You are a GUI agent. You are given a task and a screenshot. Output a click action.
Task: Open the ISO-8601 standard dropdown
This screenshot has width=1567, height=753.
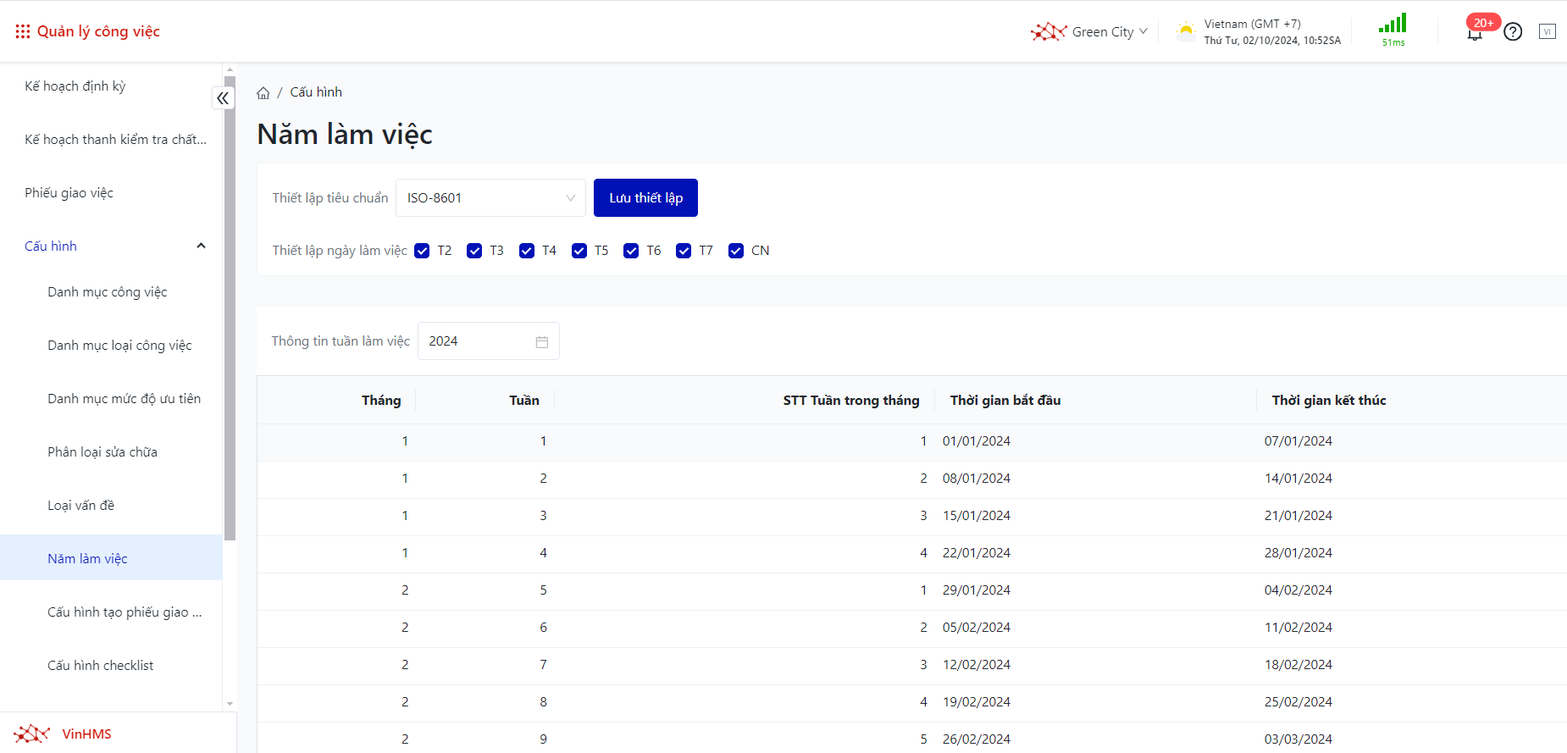pos(490,198)
